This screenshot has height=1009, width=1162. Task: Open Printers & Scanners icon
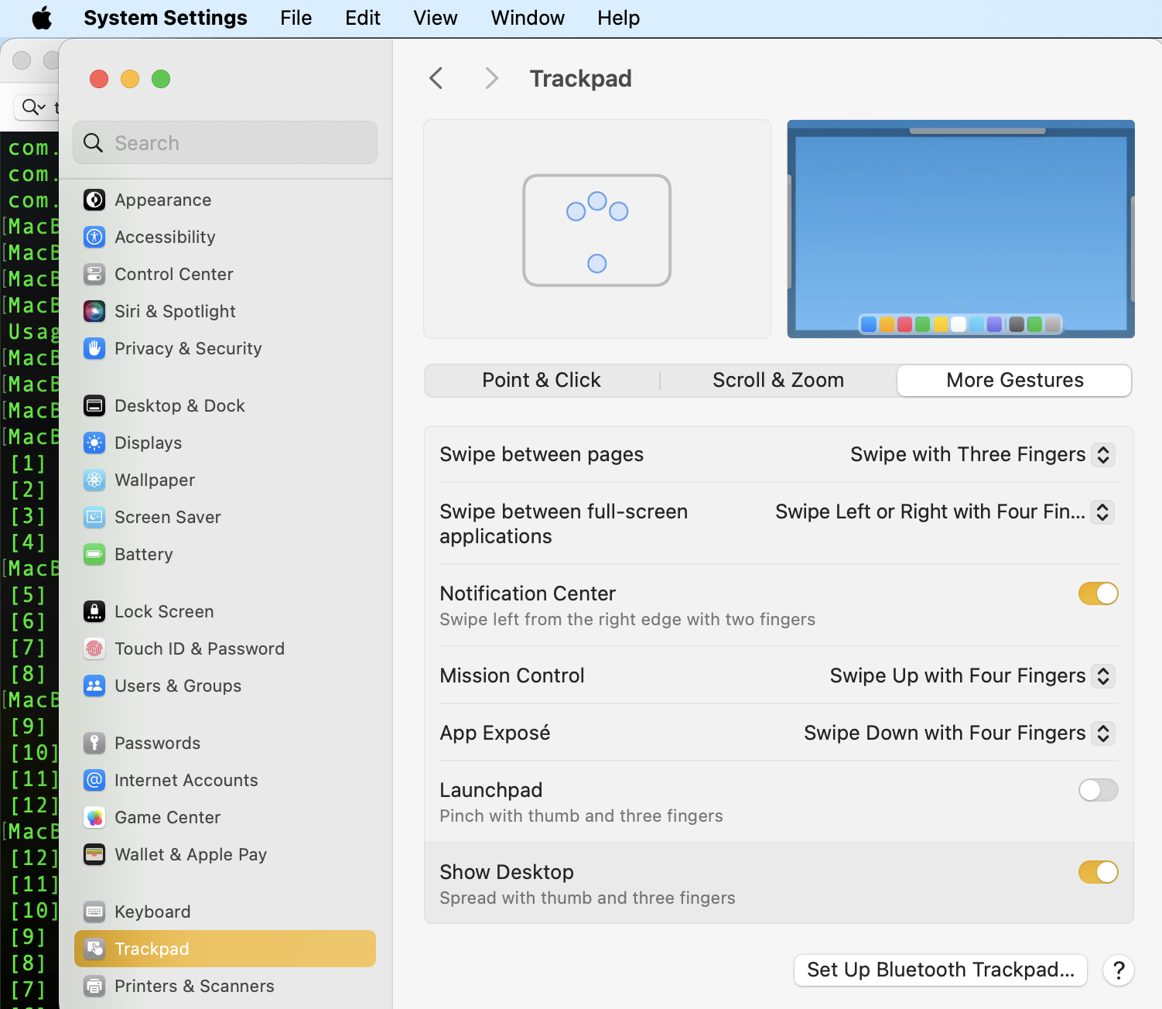[x=94, y=986]
